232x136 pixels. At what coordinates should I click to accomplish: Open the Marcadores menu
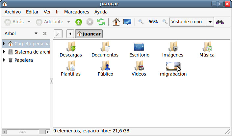76,12
